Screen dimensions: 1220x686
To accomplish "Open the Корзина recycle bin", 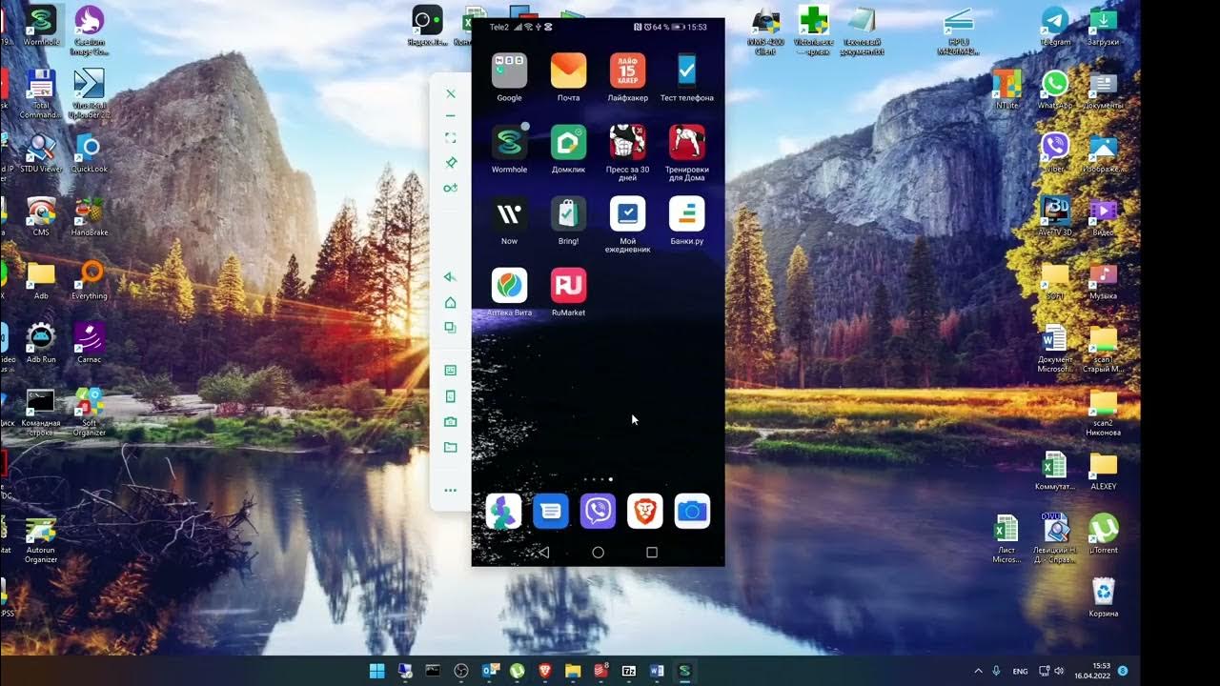I will 1104,597.
